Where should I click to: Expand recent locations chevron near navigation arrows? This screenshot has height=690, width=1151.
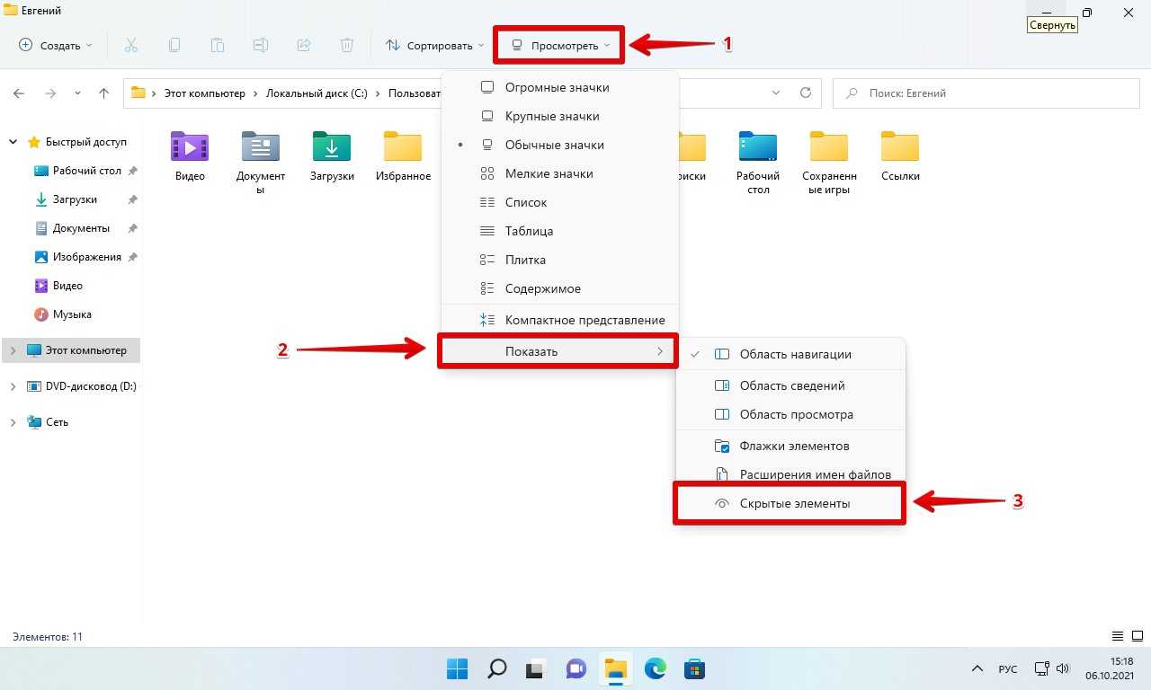tap(77, 93)
